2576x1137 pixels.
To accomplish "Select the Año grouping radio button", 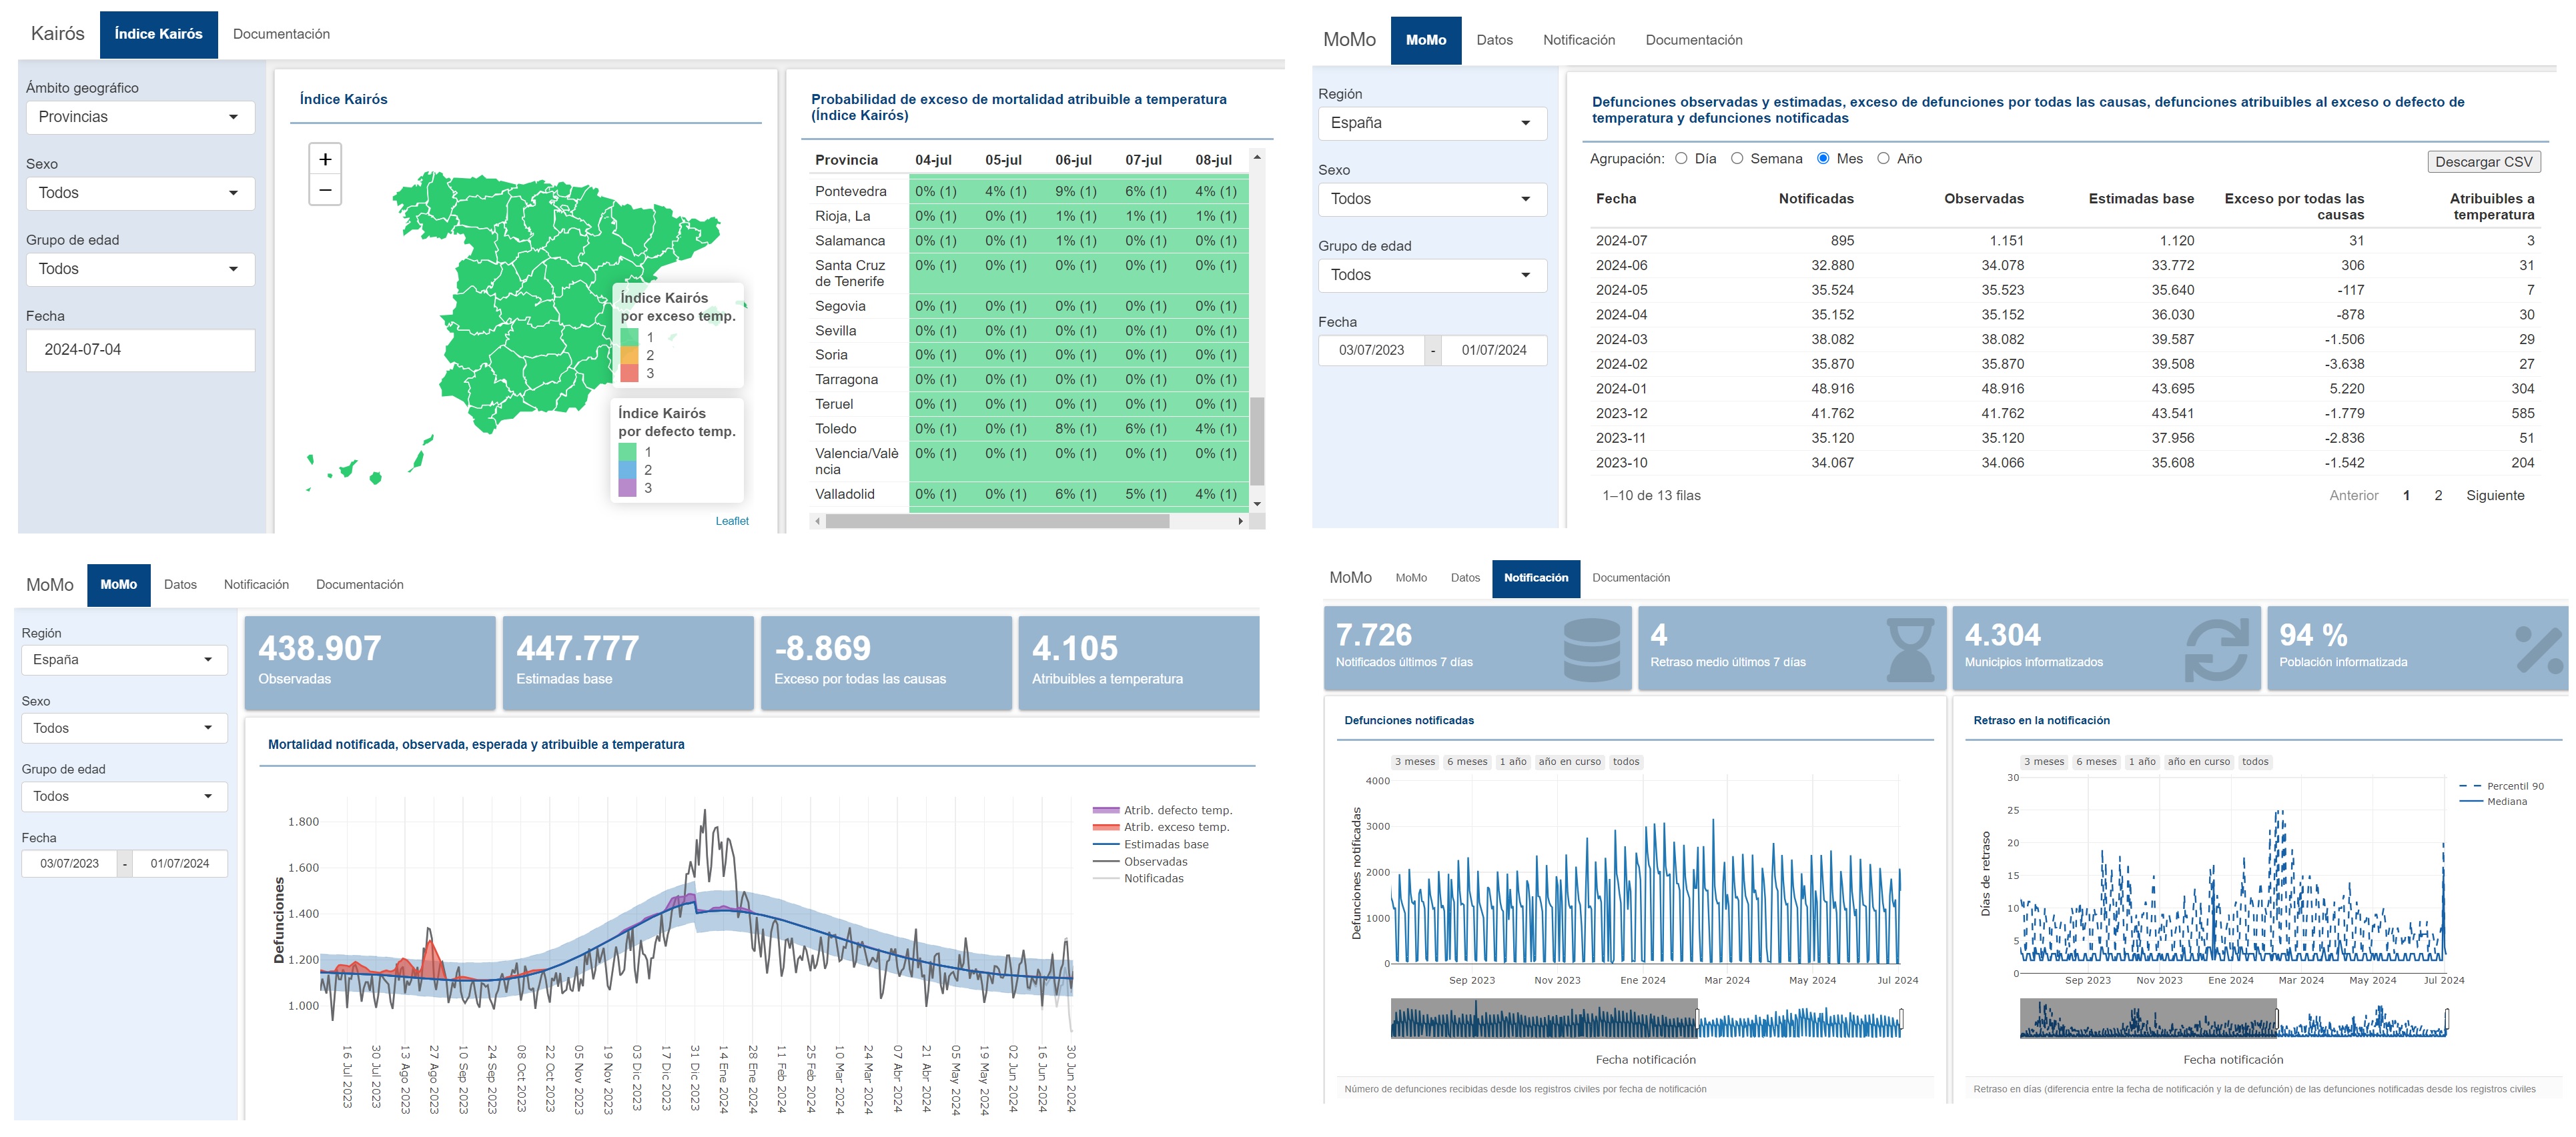I will 1883,159.
